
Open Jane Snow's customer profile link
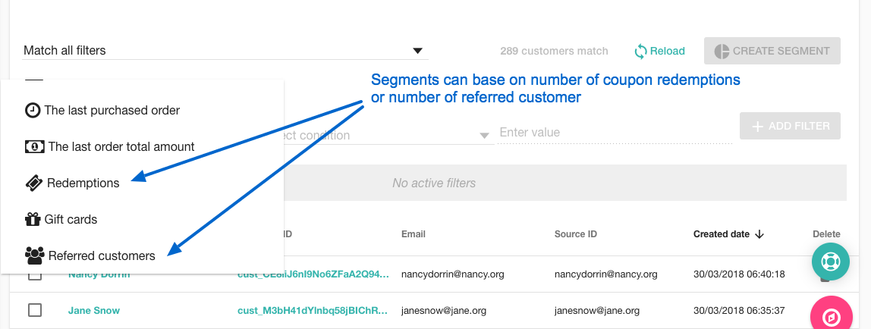[x=94, y=311]
